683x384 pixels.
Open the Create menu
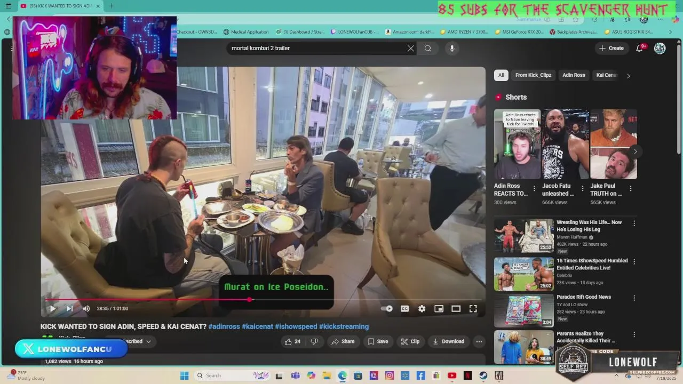(611, 48)
